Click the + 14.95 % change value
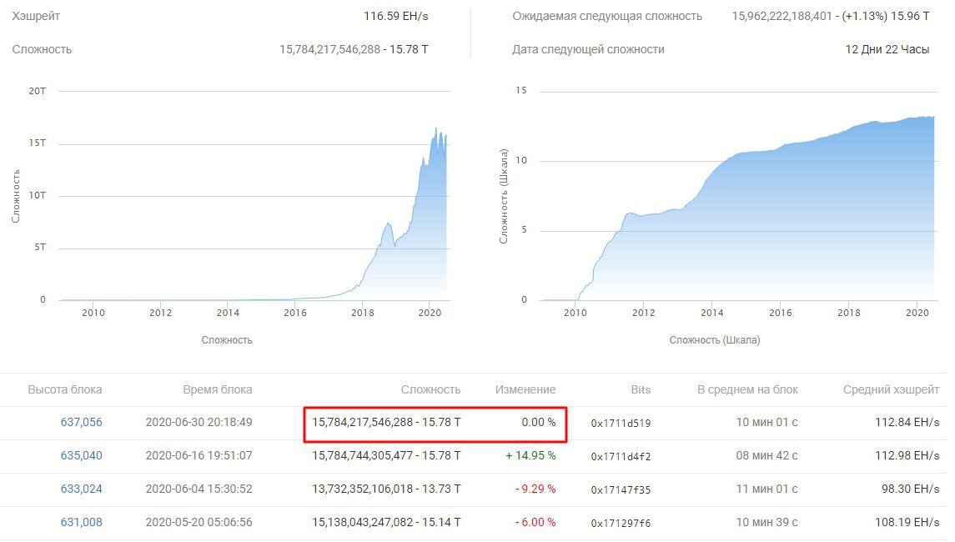Screen dimensions: 955x542 pos(530,455)
